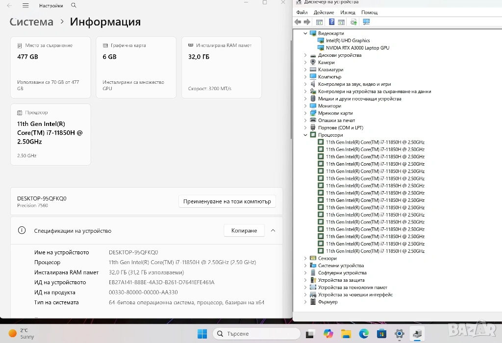Click the help icon in Device Manager toolbar
This screenshot has height=343, width=502.
pyautogui.click(x=332, y=22)
